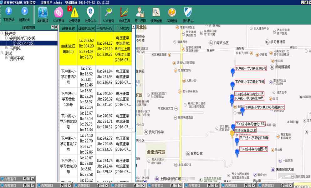Collapse the 振兴变 tree node
Image resolution: width=311 pixels, height=188 pixels.
point(2,33)
